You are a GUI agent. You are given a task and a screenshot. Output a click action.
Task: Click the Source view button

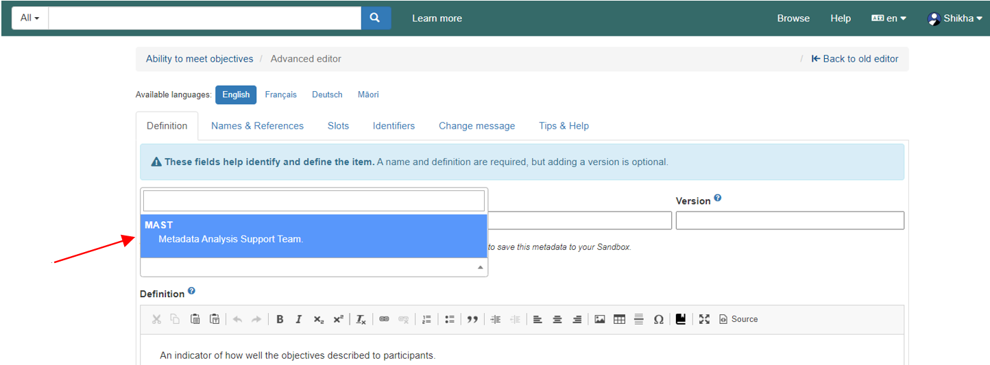(x=738, y=319)
